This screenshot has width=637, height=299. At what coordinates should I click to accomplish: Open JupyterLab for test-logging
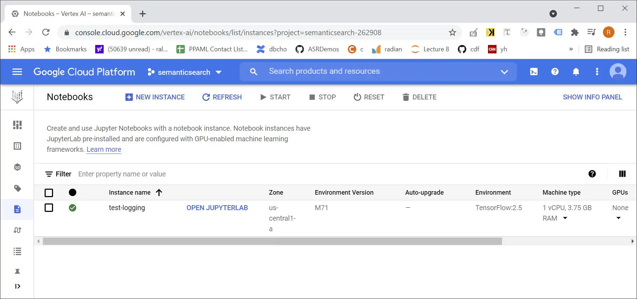217,208
